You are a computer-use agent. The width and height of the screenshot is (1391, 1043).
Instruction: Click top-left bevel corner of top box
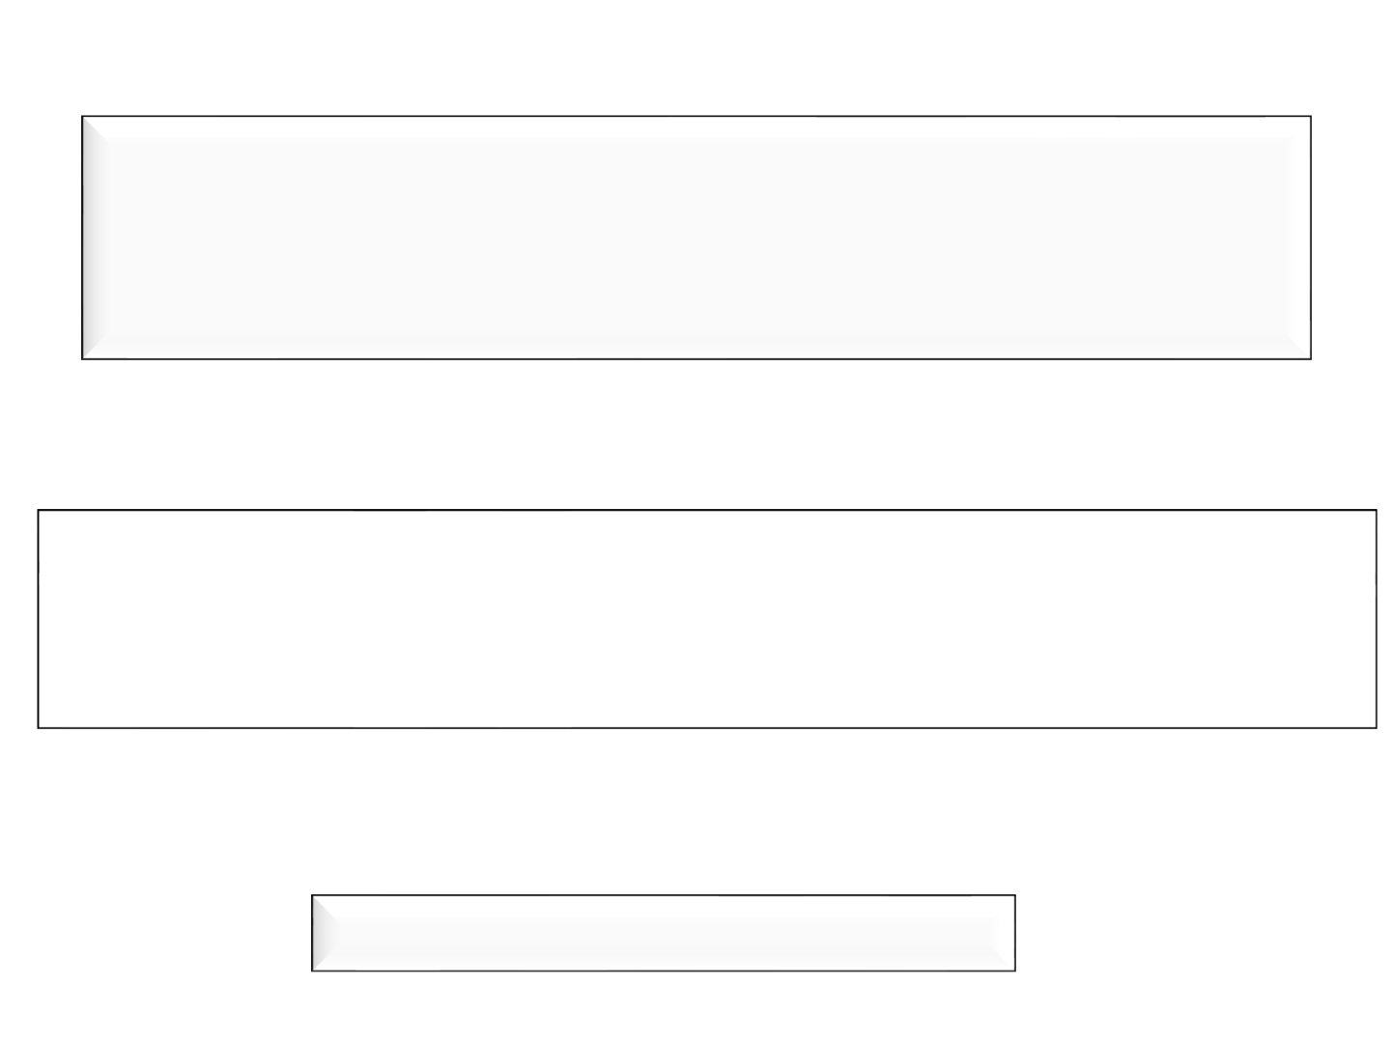93,127
